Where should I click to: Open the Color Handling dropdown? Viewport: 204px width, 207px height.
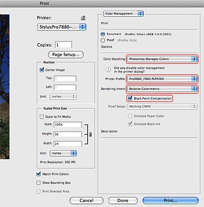click(x=162, y=59)
